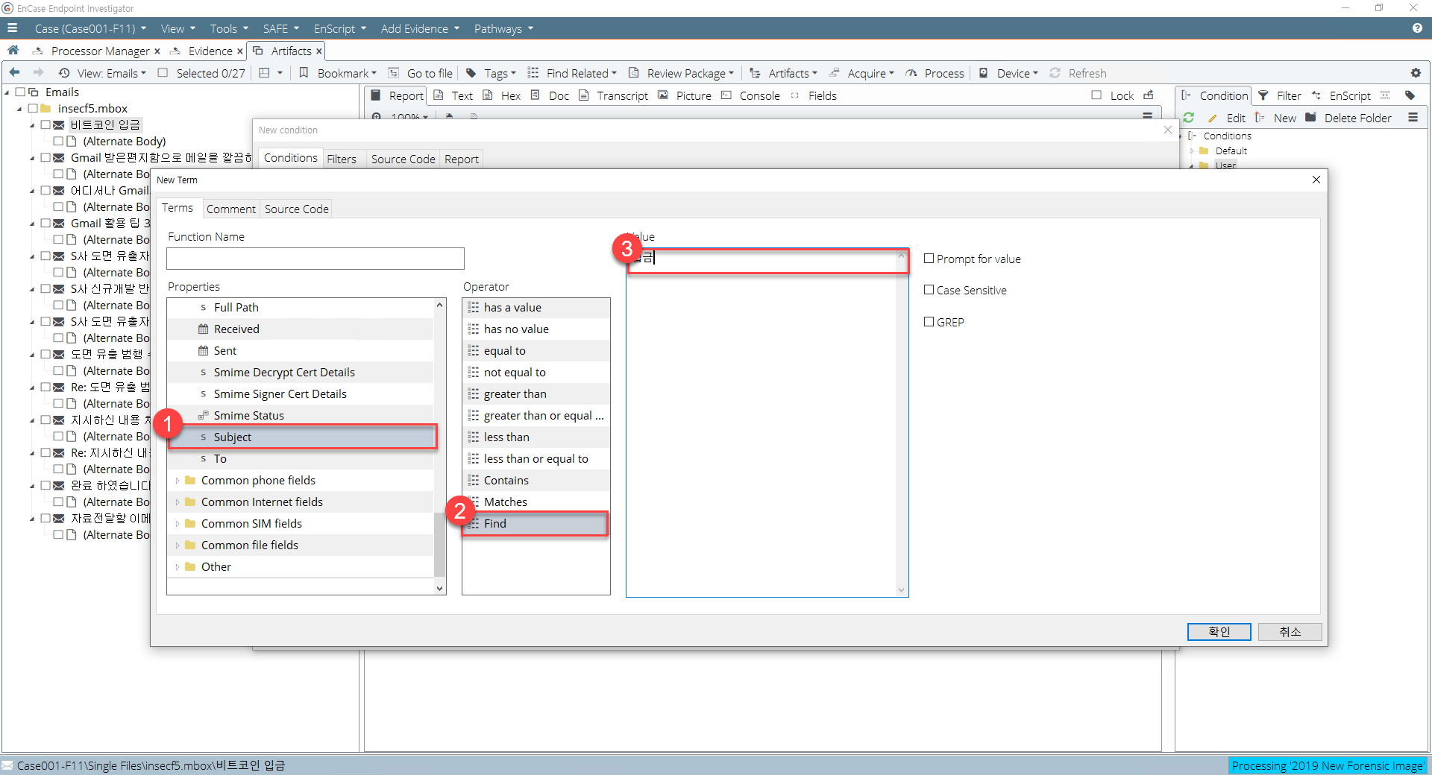The image size is (1432, 775).
Task: Click the Home icon tab
Action: coord(13,50)
